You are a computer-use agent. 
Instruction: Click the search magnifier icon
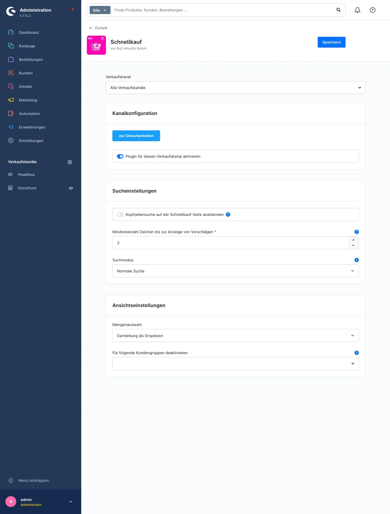[339, 10]
